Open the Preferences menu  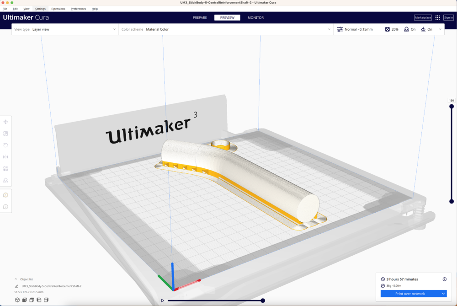pos(79,9)
